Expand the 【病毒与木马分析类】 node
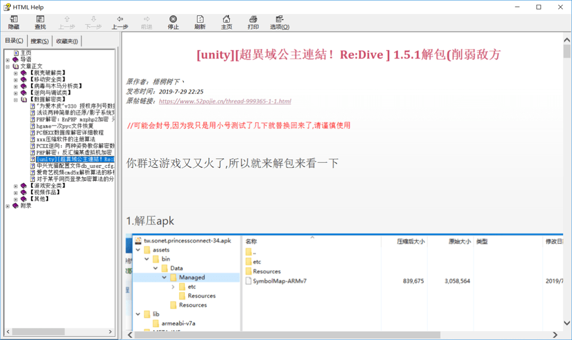Image resolution: width=572 pixels, height=340 pixels. (x=16, y=86)
